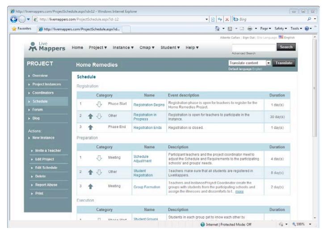Click Delete action in sidebar

(x=40, y=176)
